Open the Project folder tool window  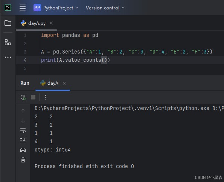(8, 23)
